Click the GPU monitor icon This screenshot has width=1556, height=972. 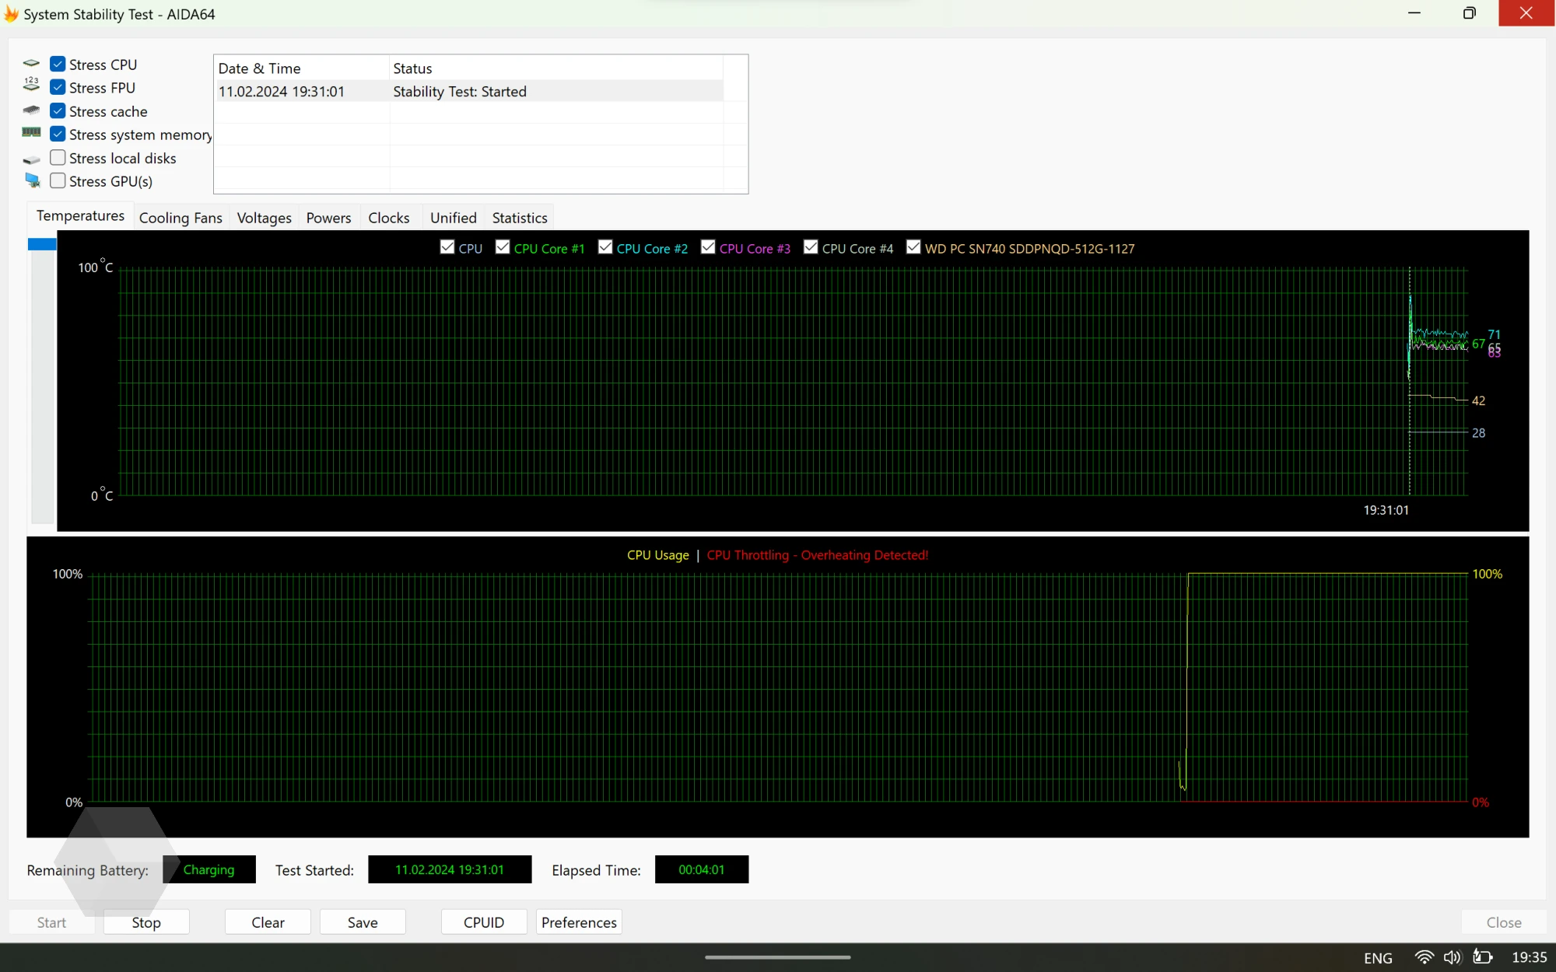[32, 180]
